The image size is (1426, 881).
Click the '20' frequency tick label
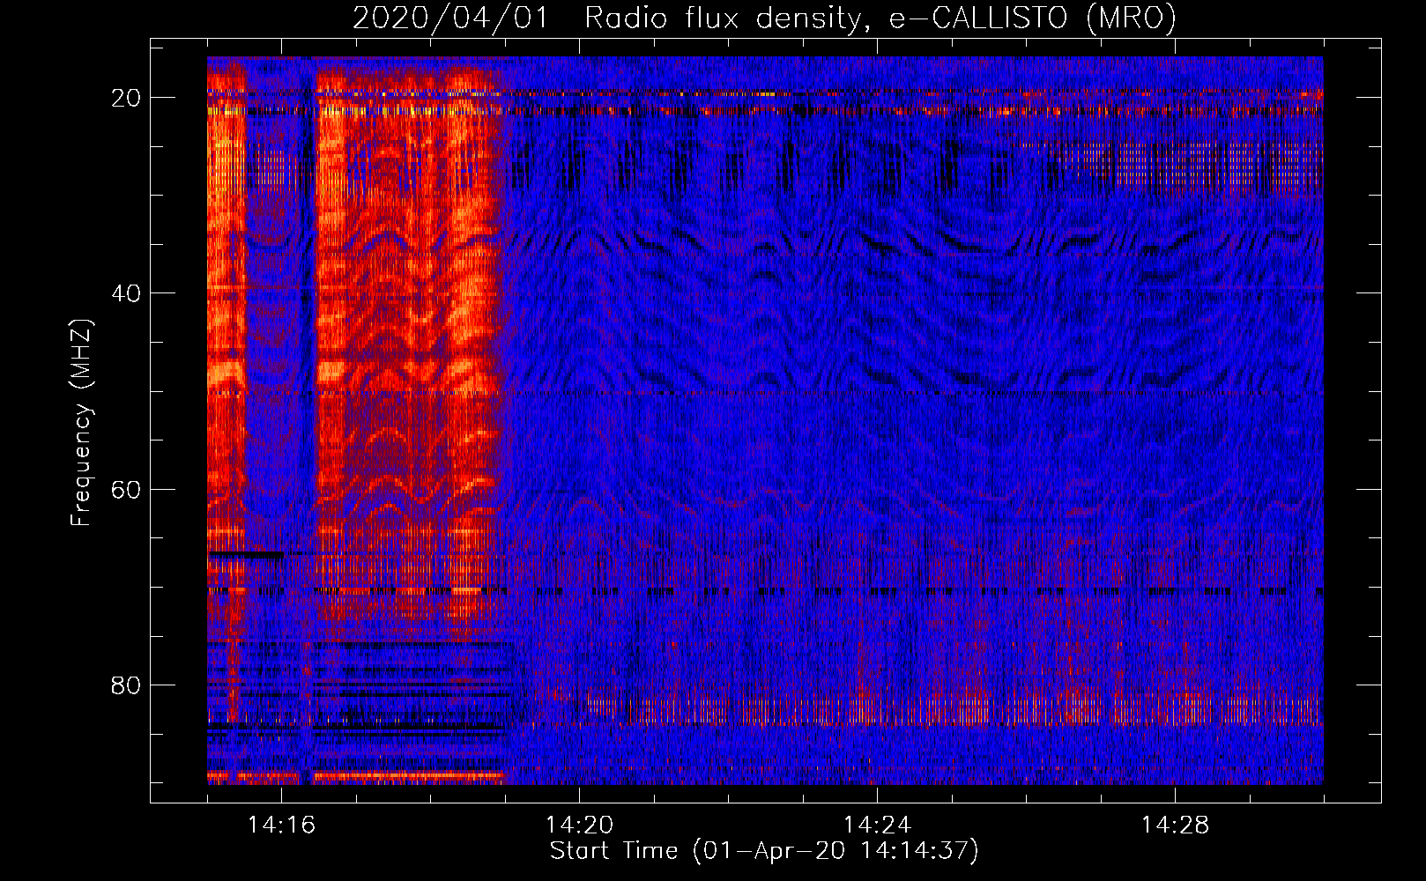click(x=126, y=98)
